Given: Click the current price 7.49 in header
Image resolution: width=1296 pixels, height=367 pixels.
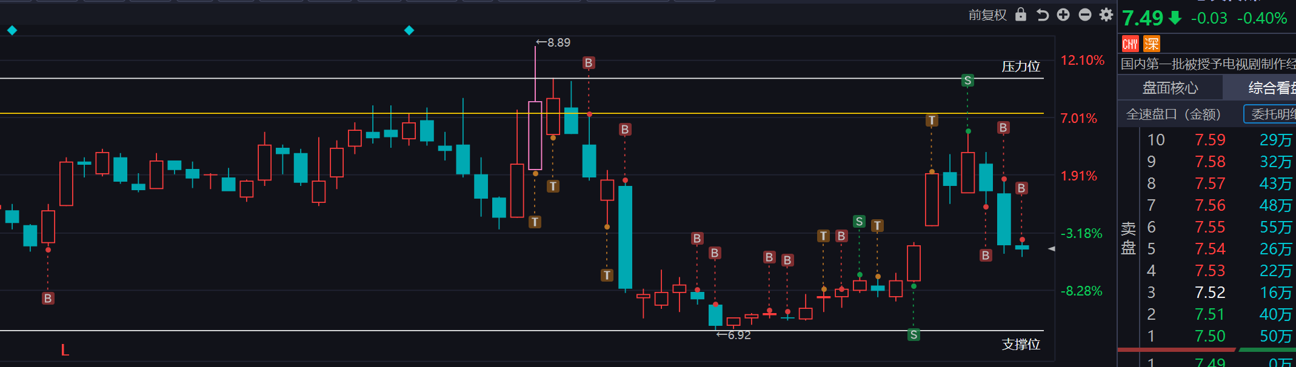Looking at the screenshot, I should point(1143,18).
